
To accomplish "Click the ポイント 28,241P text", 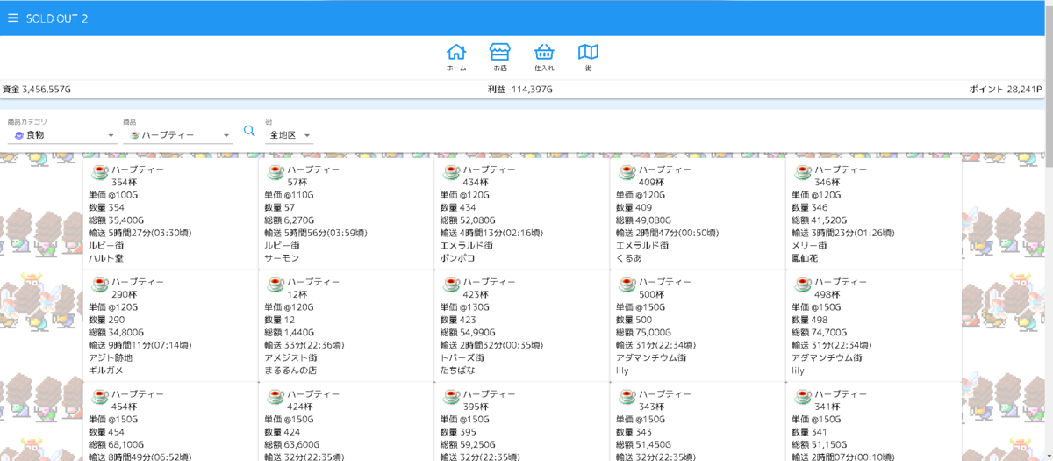I will coord(1005,90).
